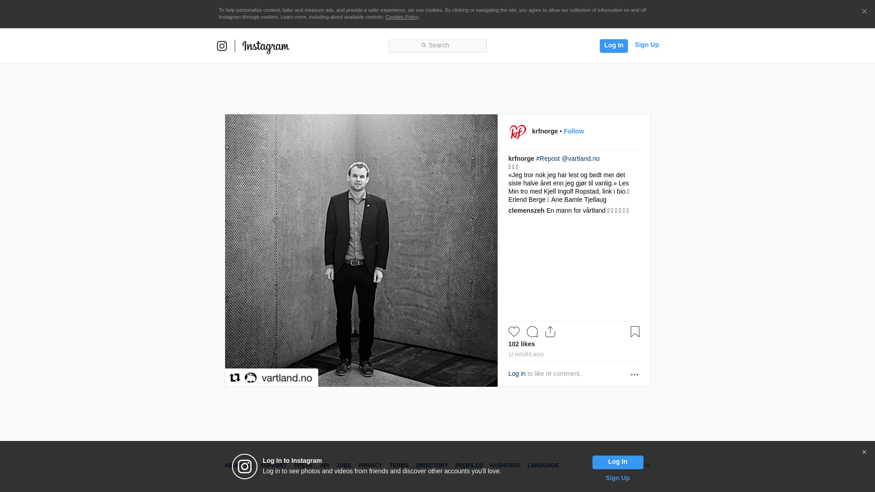This screenshot has height=492, width=875.
Task: Open the TERMS footer link
Action: coord(399,466)
